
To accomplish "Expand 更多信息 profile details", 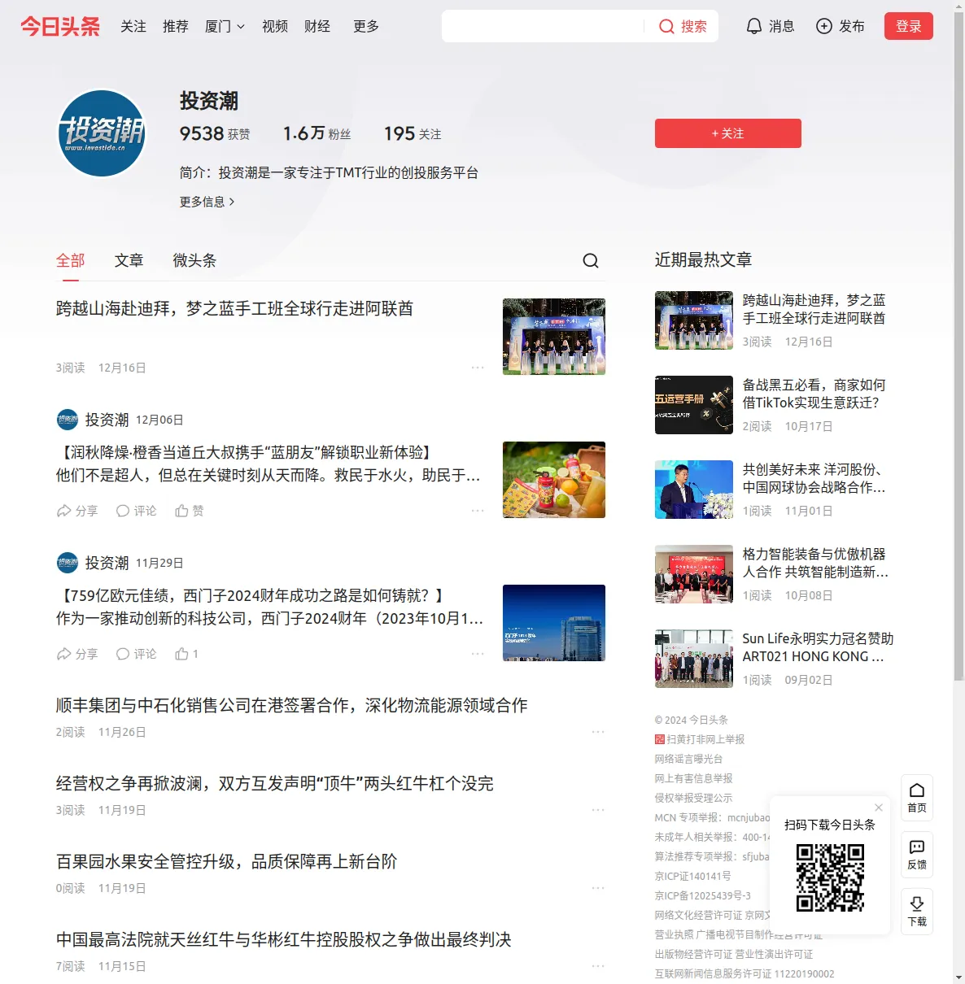I will 207,202.
